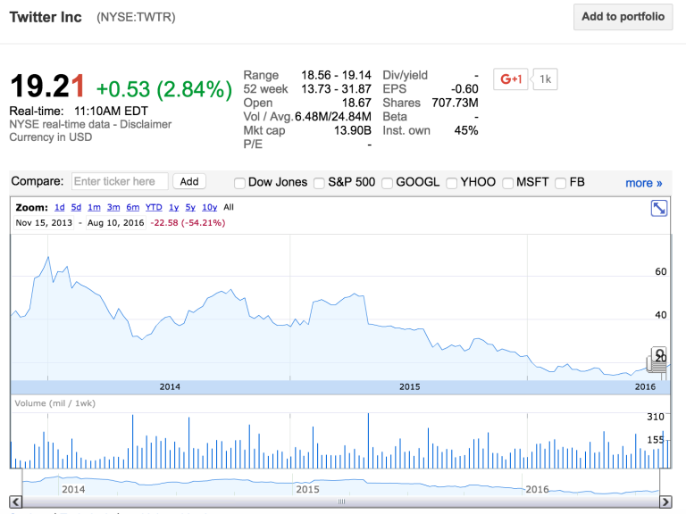The height and width of the screenshot is (514, 686).
Task: Select the FB comparison checkbox
Action: tap(560, 183)
